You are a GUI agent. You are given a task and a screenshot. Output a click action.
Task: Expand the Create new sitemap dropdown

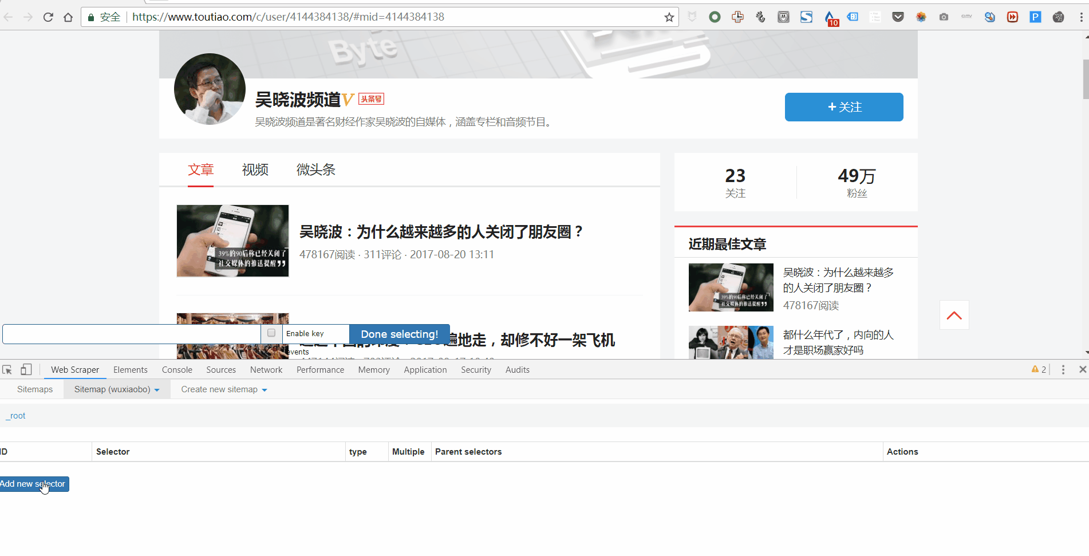tap(224, 389)
